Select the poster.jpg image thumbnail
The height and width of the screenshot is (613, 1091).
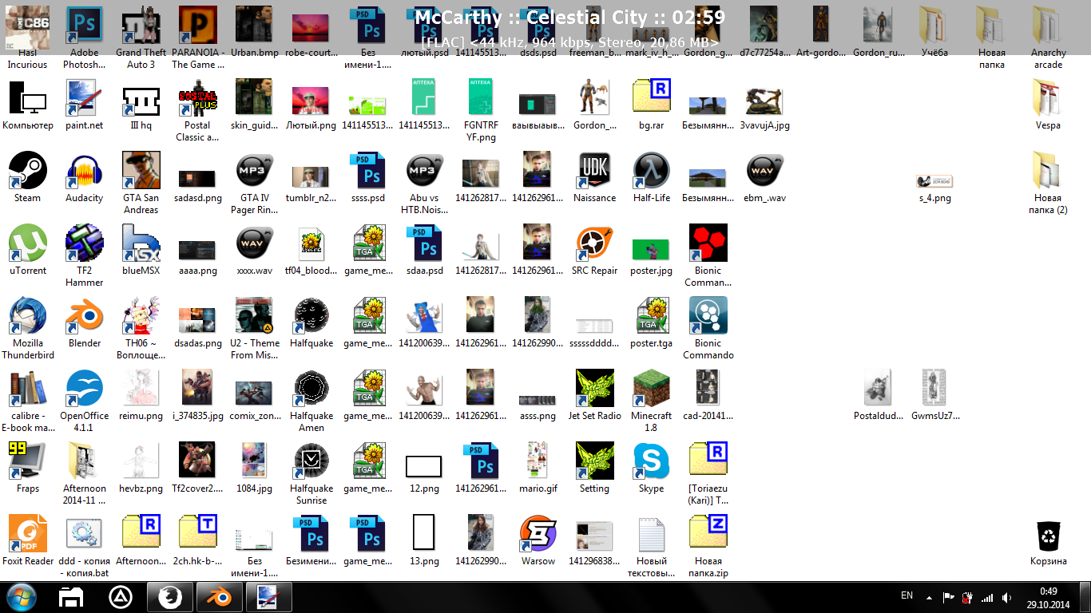pos(651,250)
